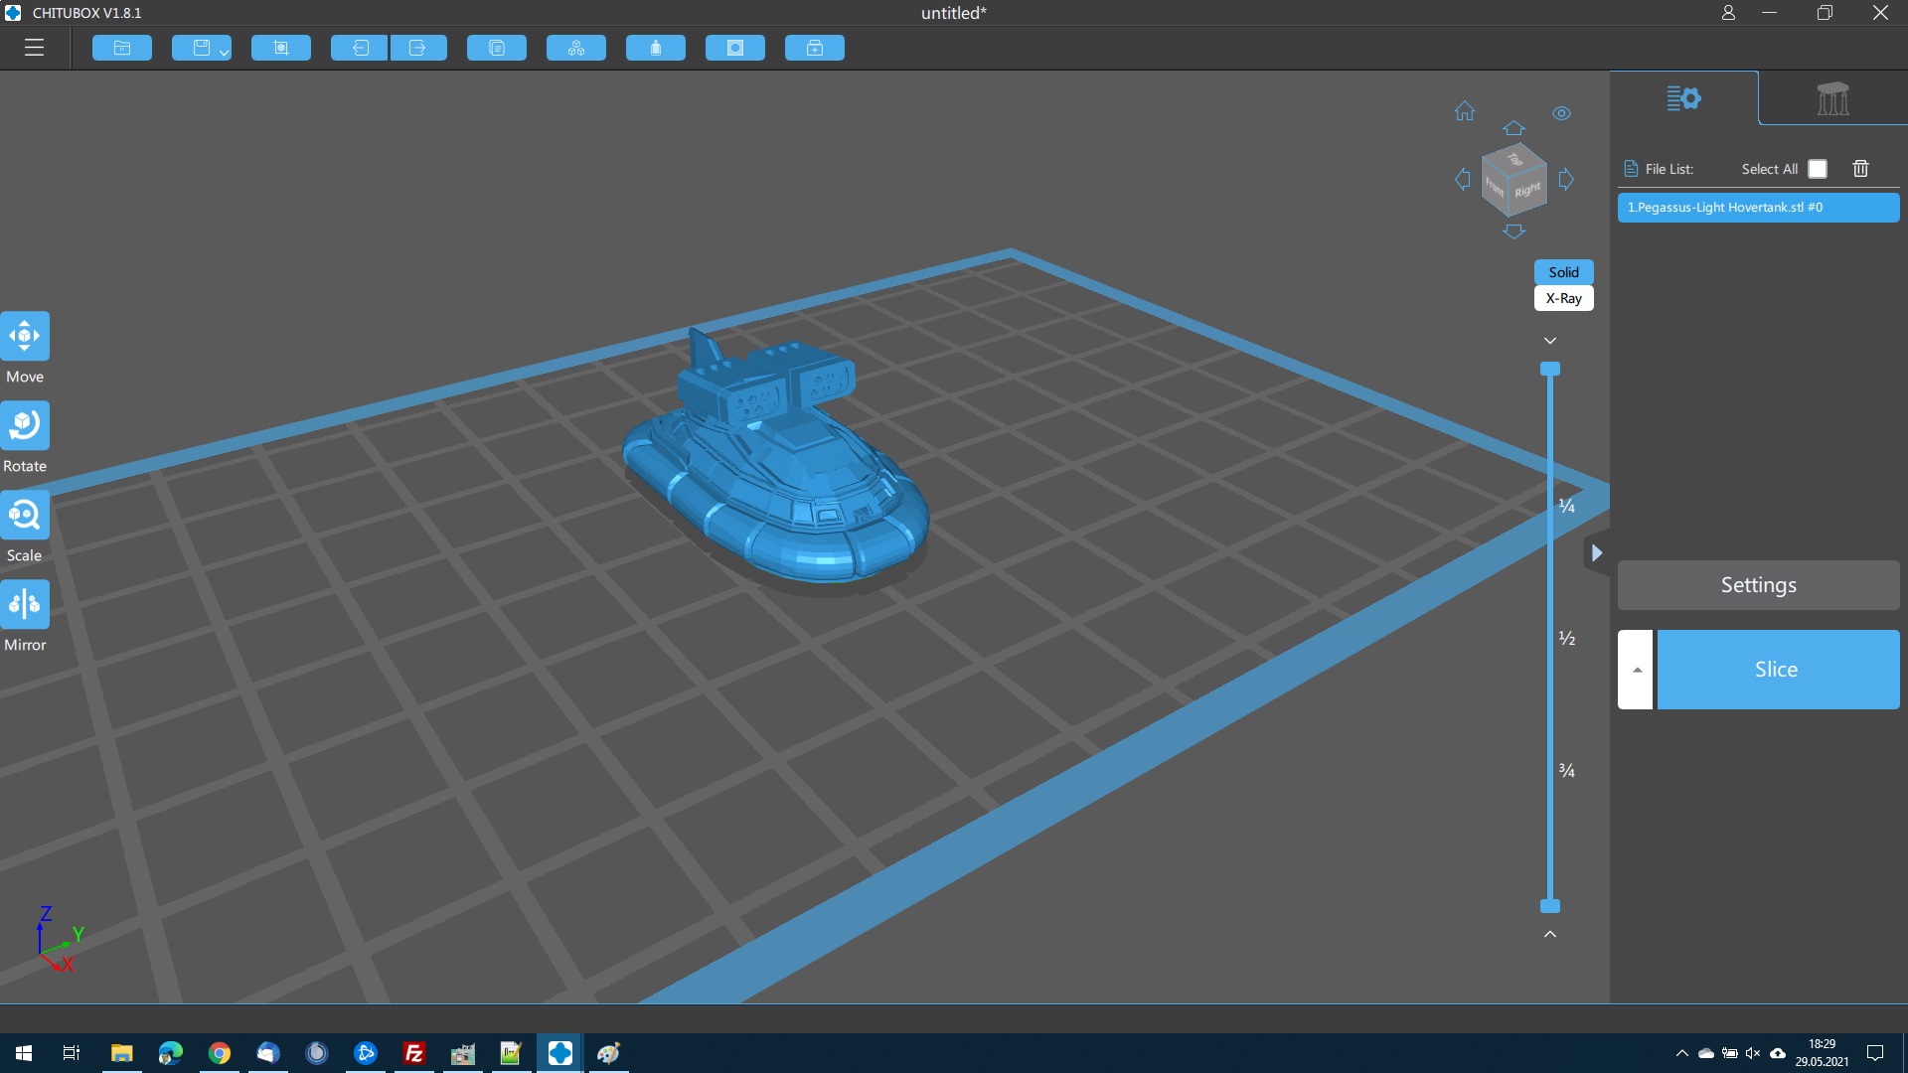Click the home view icon

1465,111
